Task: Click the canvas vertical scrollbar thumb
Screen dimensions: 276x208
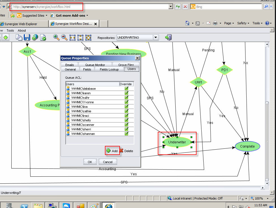Action: pos(267,141)
